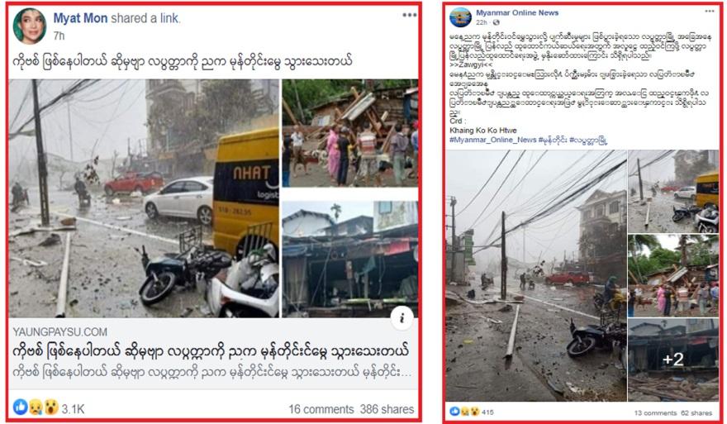Open the yellow NHAT van photo
The image size is (727, 424).
point(144,198)
